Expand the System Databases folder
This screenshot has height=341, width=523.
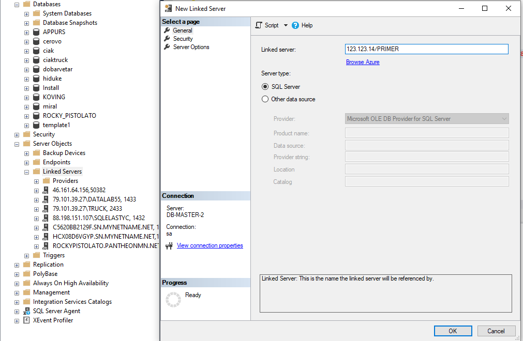tap(27, 14)
